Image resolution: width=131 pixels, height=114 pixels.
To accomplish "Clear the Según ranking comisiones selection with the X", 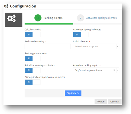I will [114, 70].
